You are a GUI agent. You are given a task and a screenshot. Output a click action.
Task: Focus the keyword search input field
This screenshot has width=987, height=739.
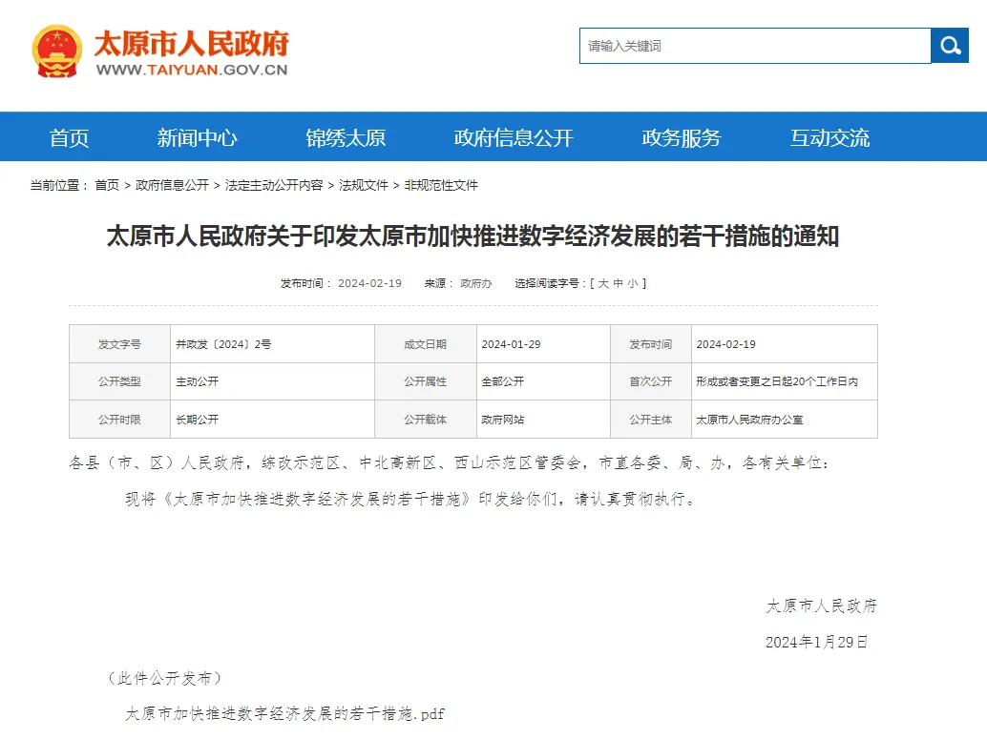pos(755,45)
